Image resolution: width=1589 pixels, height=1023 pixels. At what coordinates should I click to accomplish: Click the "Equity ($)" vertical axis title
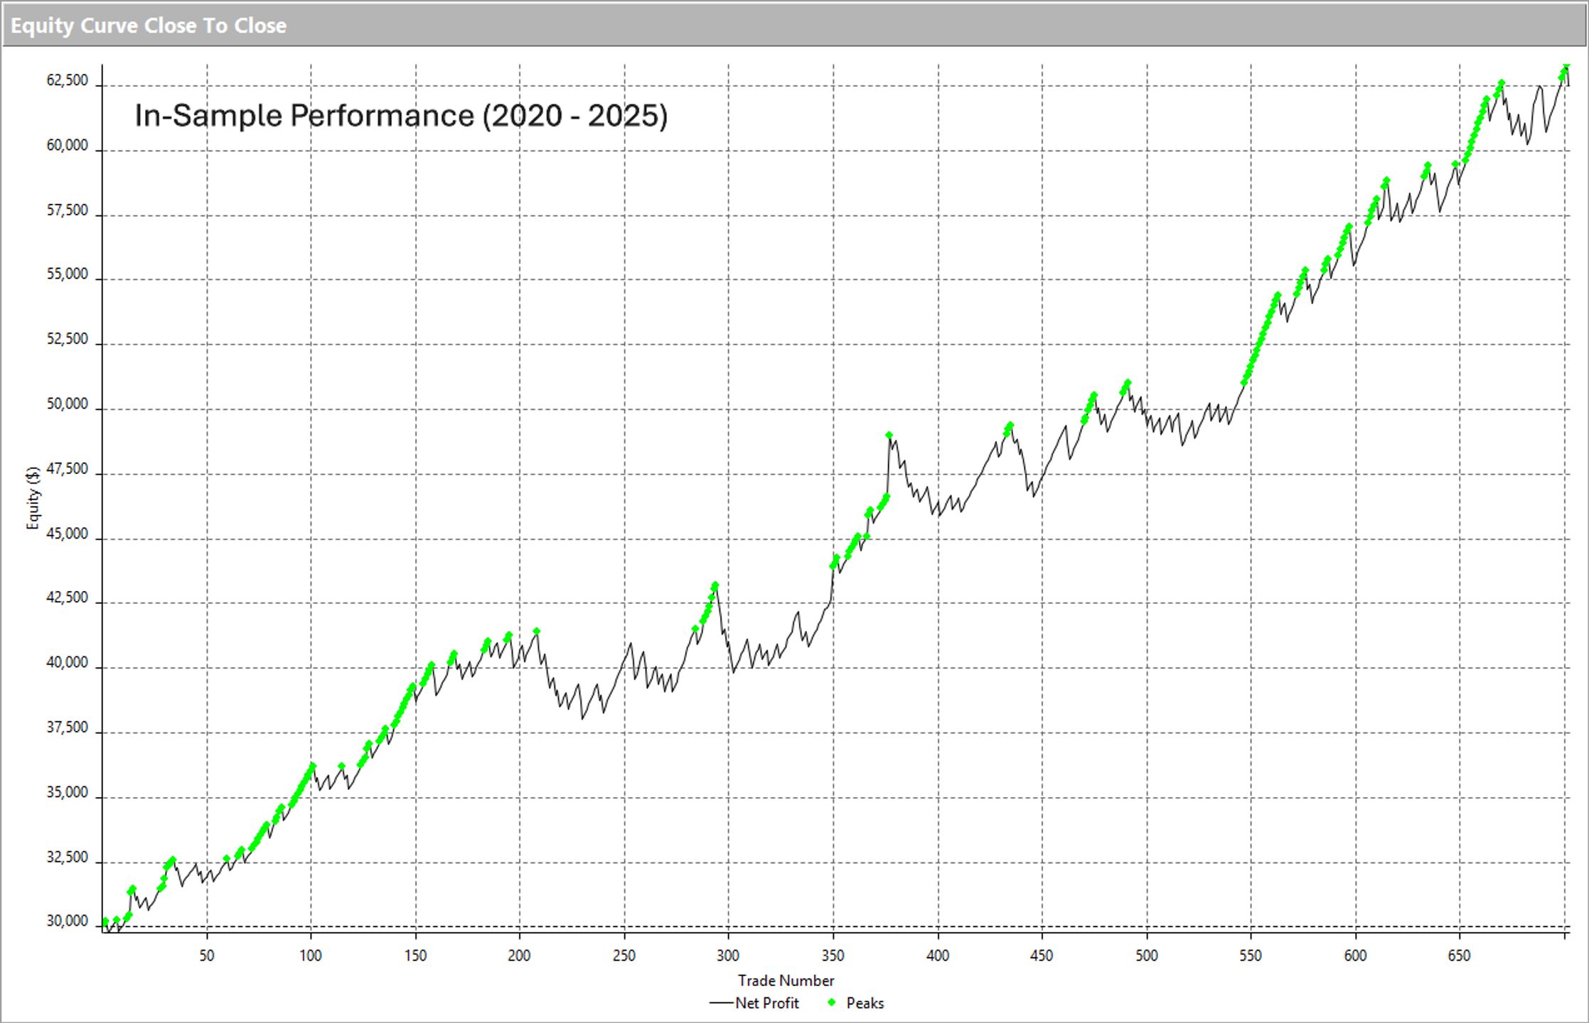pyautogui.click(x=33, y=498)
